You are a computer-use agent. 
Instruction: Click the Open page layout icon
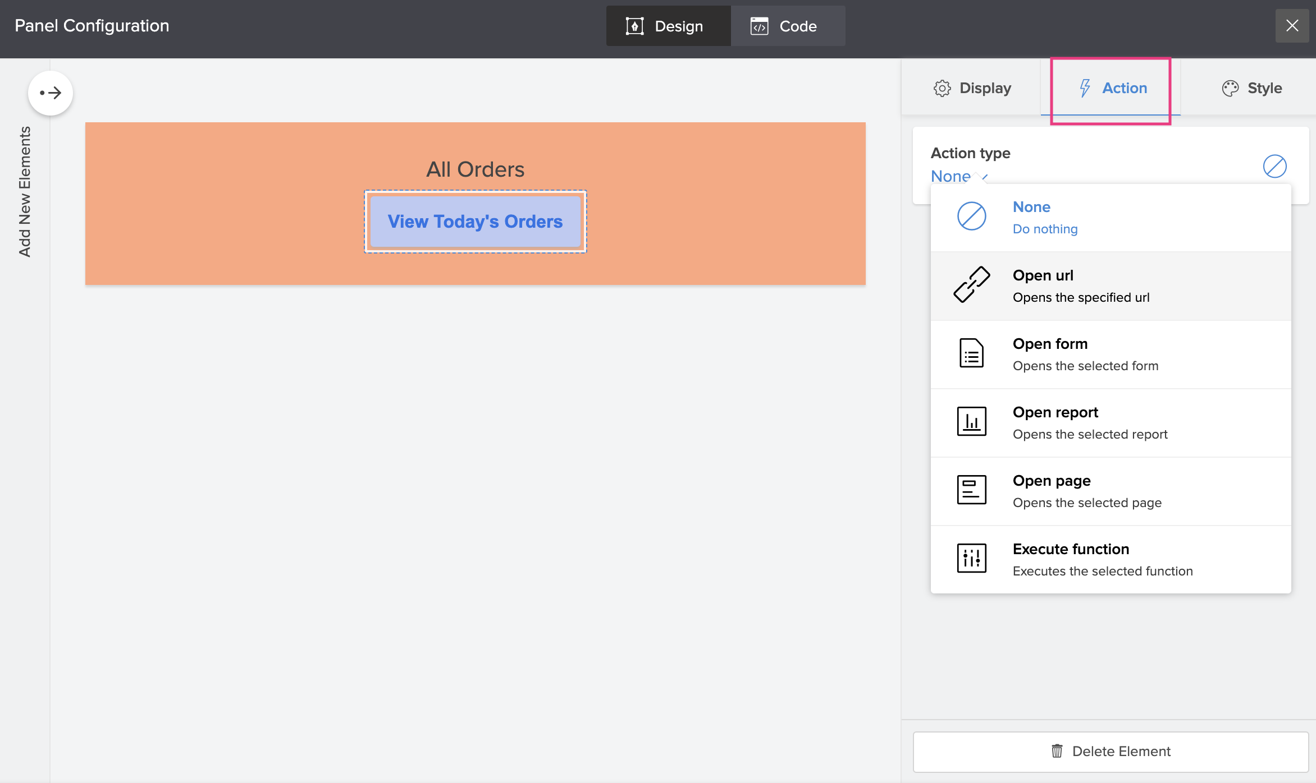point(971,490)
